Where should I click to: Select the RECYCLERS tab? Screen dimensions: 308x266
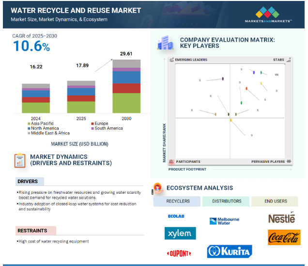click(x=177, y=201)
